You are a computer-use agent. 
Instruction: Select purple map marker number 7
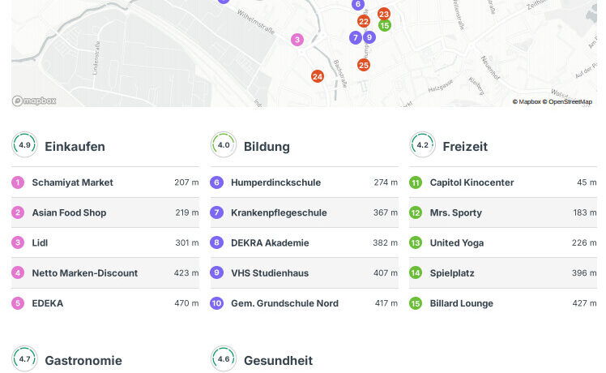[356, 37]
